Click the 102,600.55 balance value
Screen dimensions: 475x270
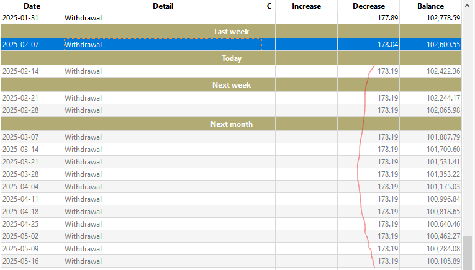click(x=443, y=45)
